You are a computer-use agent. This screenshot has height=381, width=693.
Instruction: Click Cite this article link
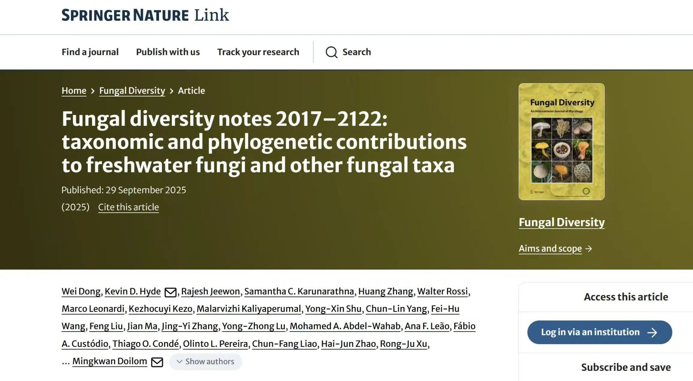[x=128, y=207]
